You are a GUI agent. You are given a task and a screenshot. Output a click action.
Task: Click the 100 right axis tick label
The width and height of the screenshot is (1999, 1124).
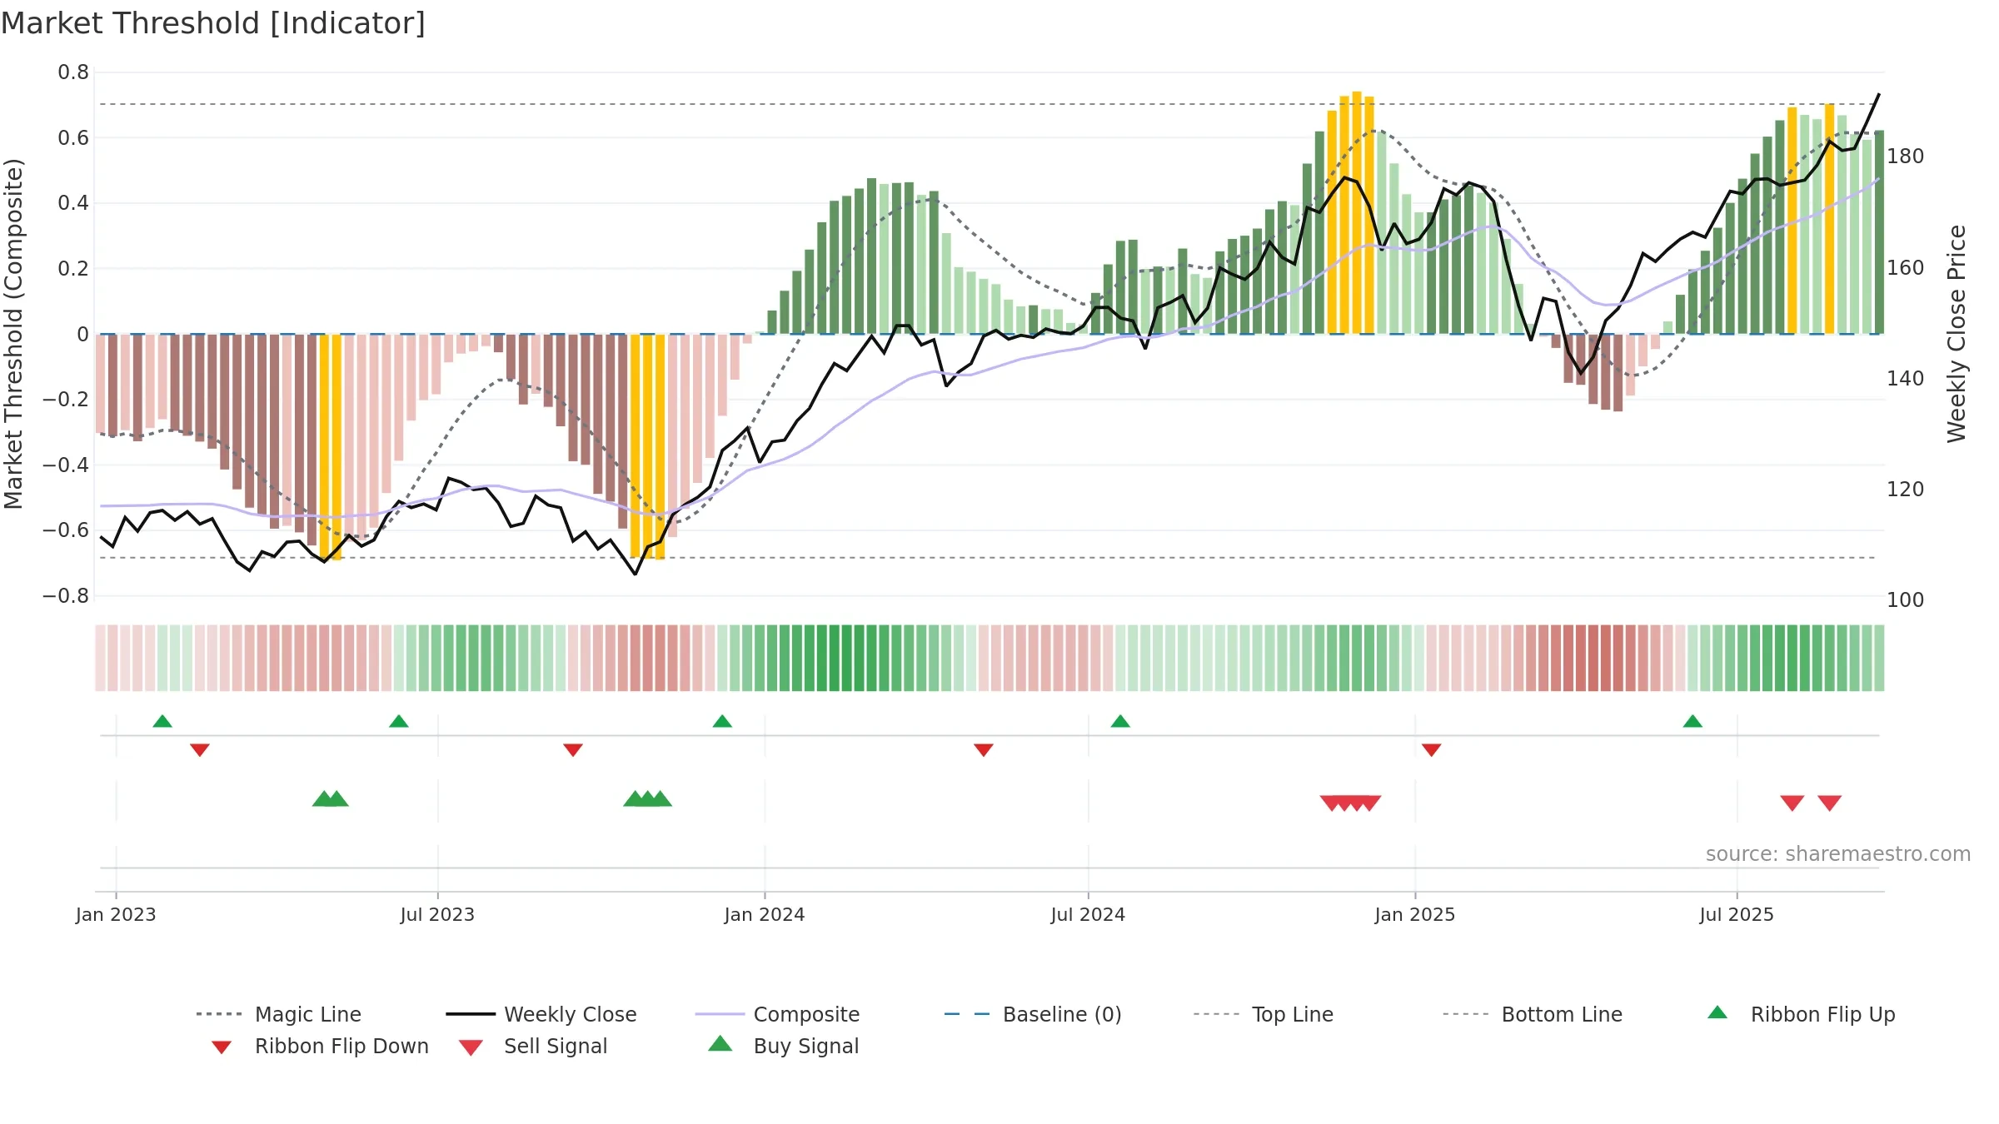(x=1906, y=599)
